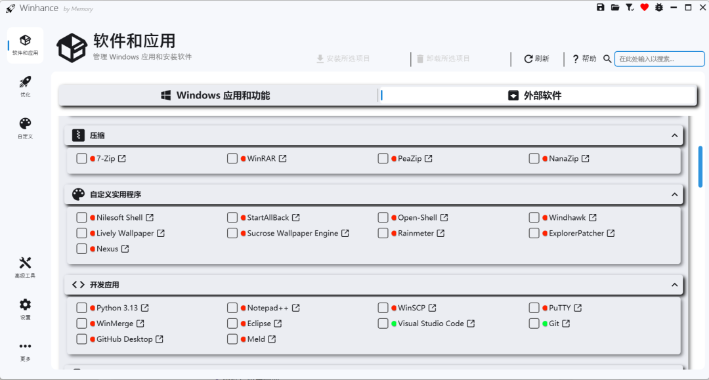
Task: Select the Visual Studio Code checkbox
Action: tap(383, 323)
